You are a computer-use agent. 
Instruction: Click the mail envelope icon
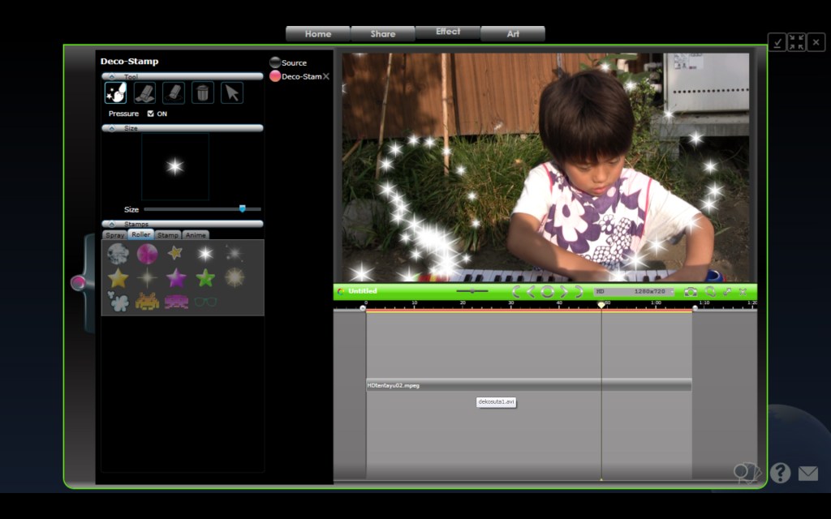tap(807, 473)
